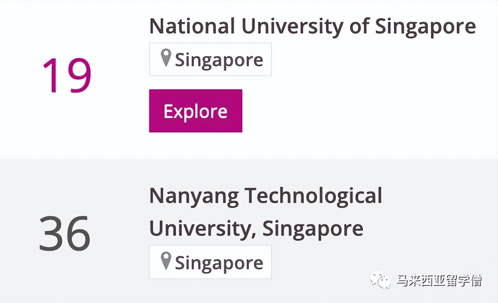Open the National University of Singapore entry
The width and height of the screenshot is (498, 303).
[x=313, y=26]
